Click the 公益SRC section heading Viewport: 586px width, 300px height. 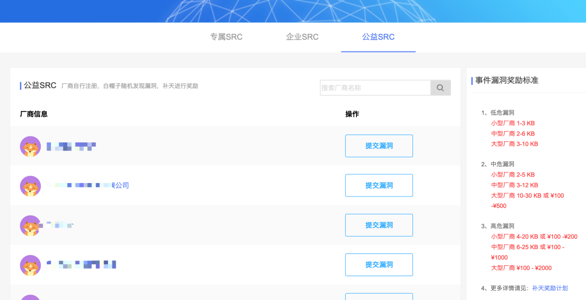click(x=40, y=86)
